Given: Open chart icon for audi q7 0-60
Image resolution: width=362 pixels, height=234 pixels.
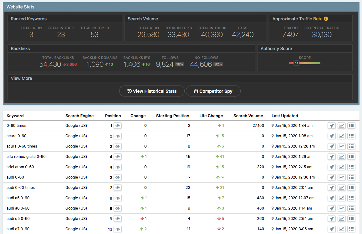Looking at the screenshot, I should pos(341,229).
